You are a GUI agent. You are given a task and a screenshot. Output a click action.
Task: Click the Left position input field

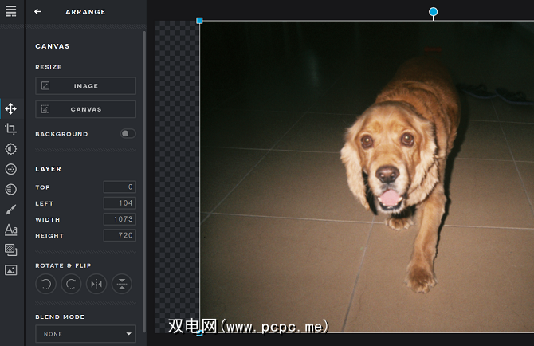click(x=120, y=203)
